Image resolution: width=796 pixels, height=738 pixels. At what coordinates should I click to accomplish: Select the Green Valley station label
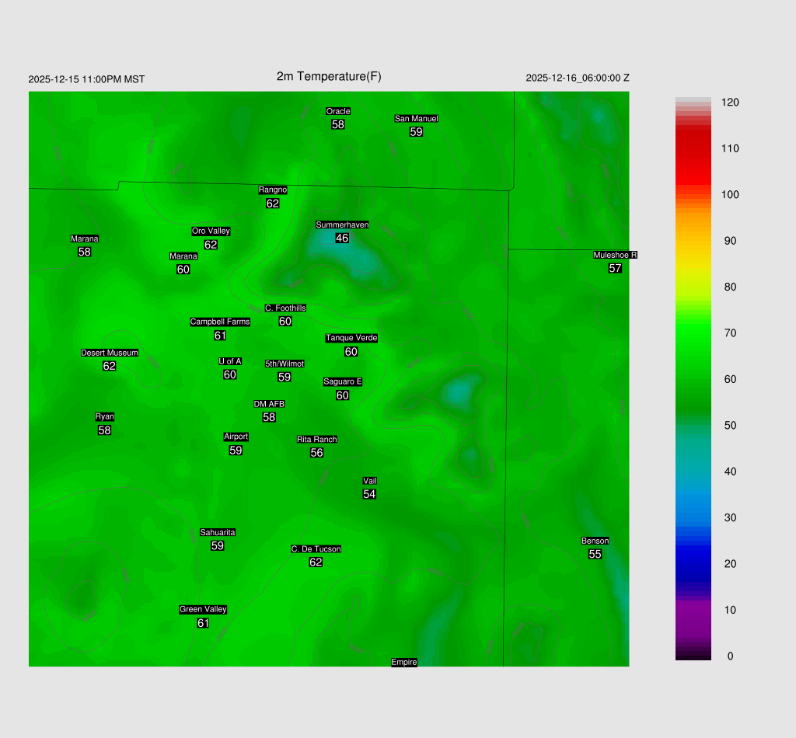203,609
